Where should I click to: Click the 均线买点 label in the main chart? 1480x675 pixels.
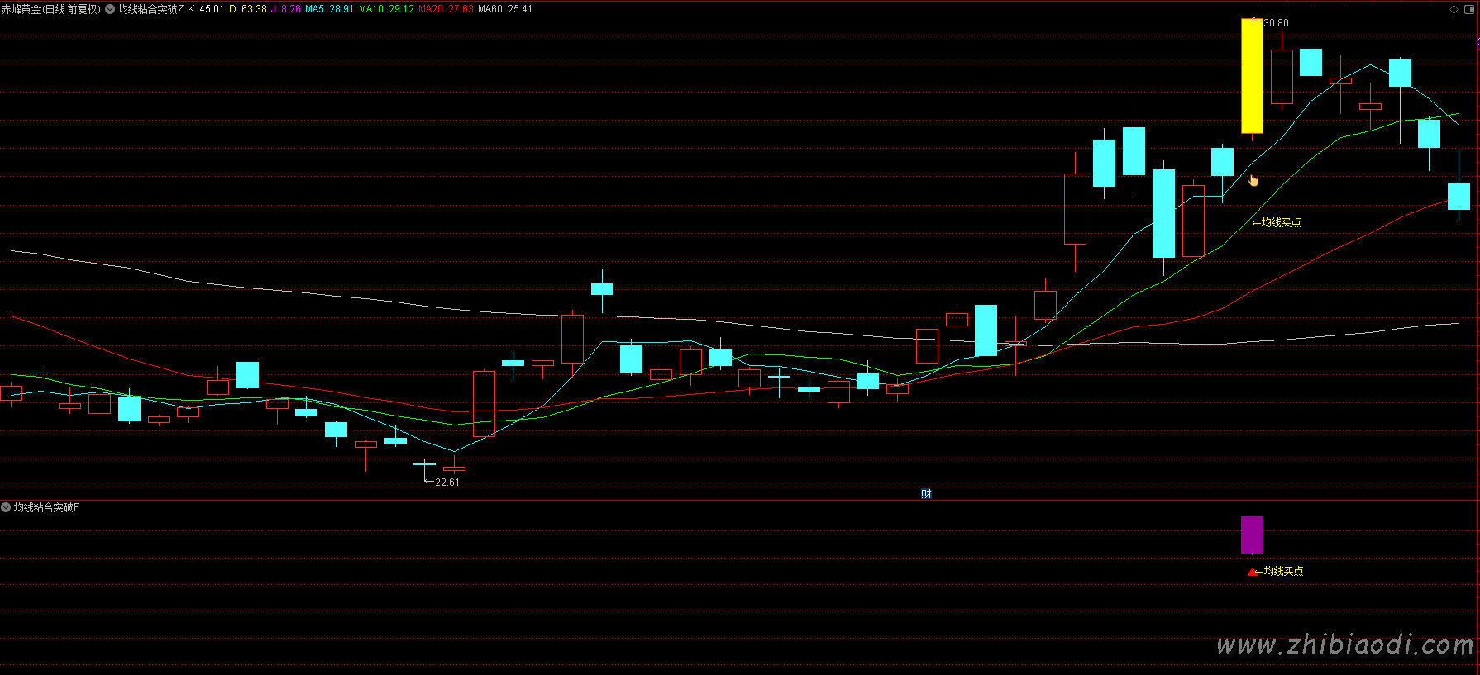1281,222
